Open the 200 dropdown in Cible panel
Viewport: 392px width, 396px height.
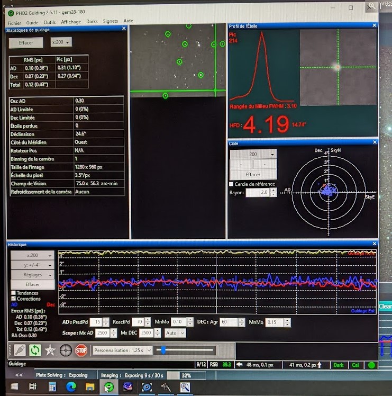pyautogui.click(x=253, y=154)
